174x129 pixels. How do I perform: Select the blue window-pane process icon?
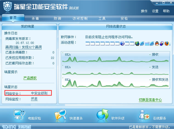[147, 44]
